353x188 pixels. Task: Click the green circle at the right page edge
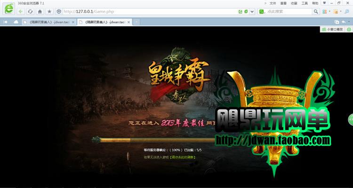click(x=351, y=120)
